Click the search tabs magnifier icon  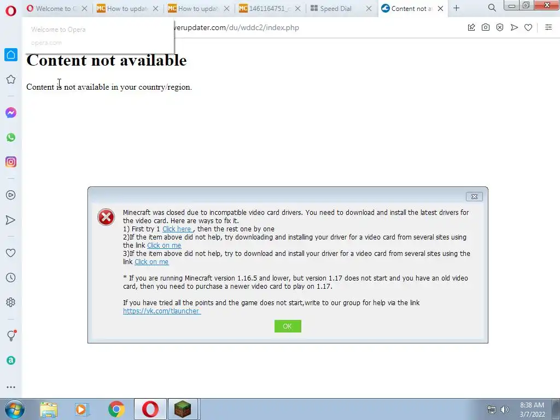coord(492,8)
